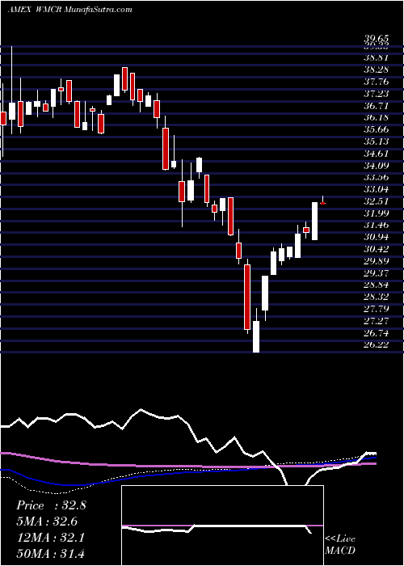Open the MACD inset chart box
Screen dimensions: 404x566
click(222, 526)
